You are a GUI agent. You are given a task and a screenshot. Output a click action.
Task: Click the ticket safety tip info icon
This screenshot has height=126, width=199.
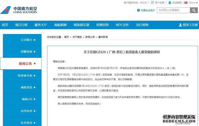pos(138,10)
